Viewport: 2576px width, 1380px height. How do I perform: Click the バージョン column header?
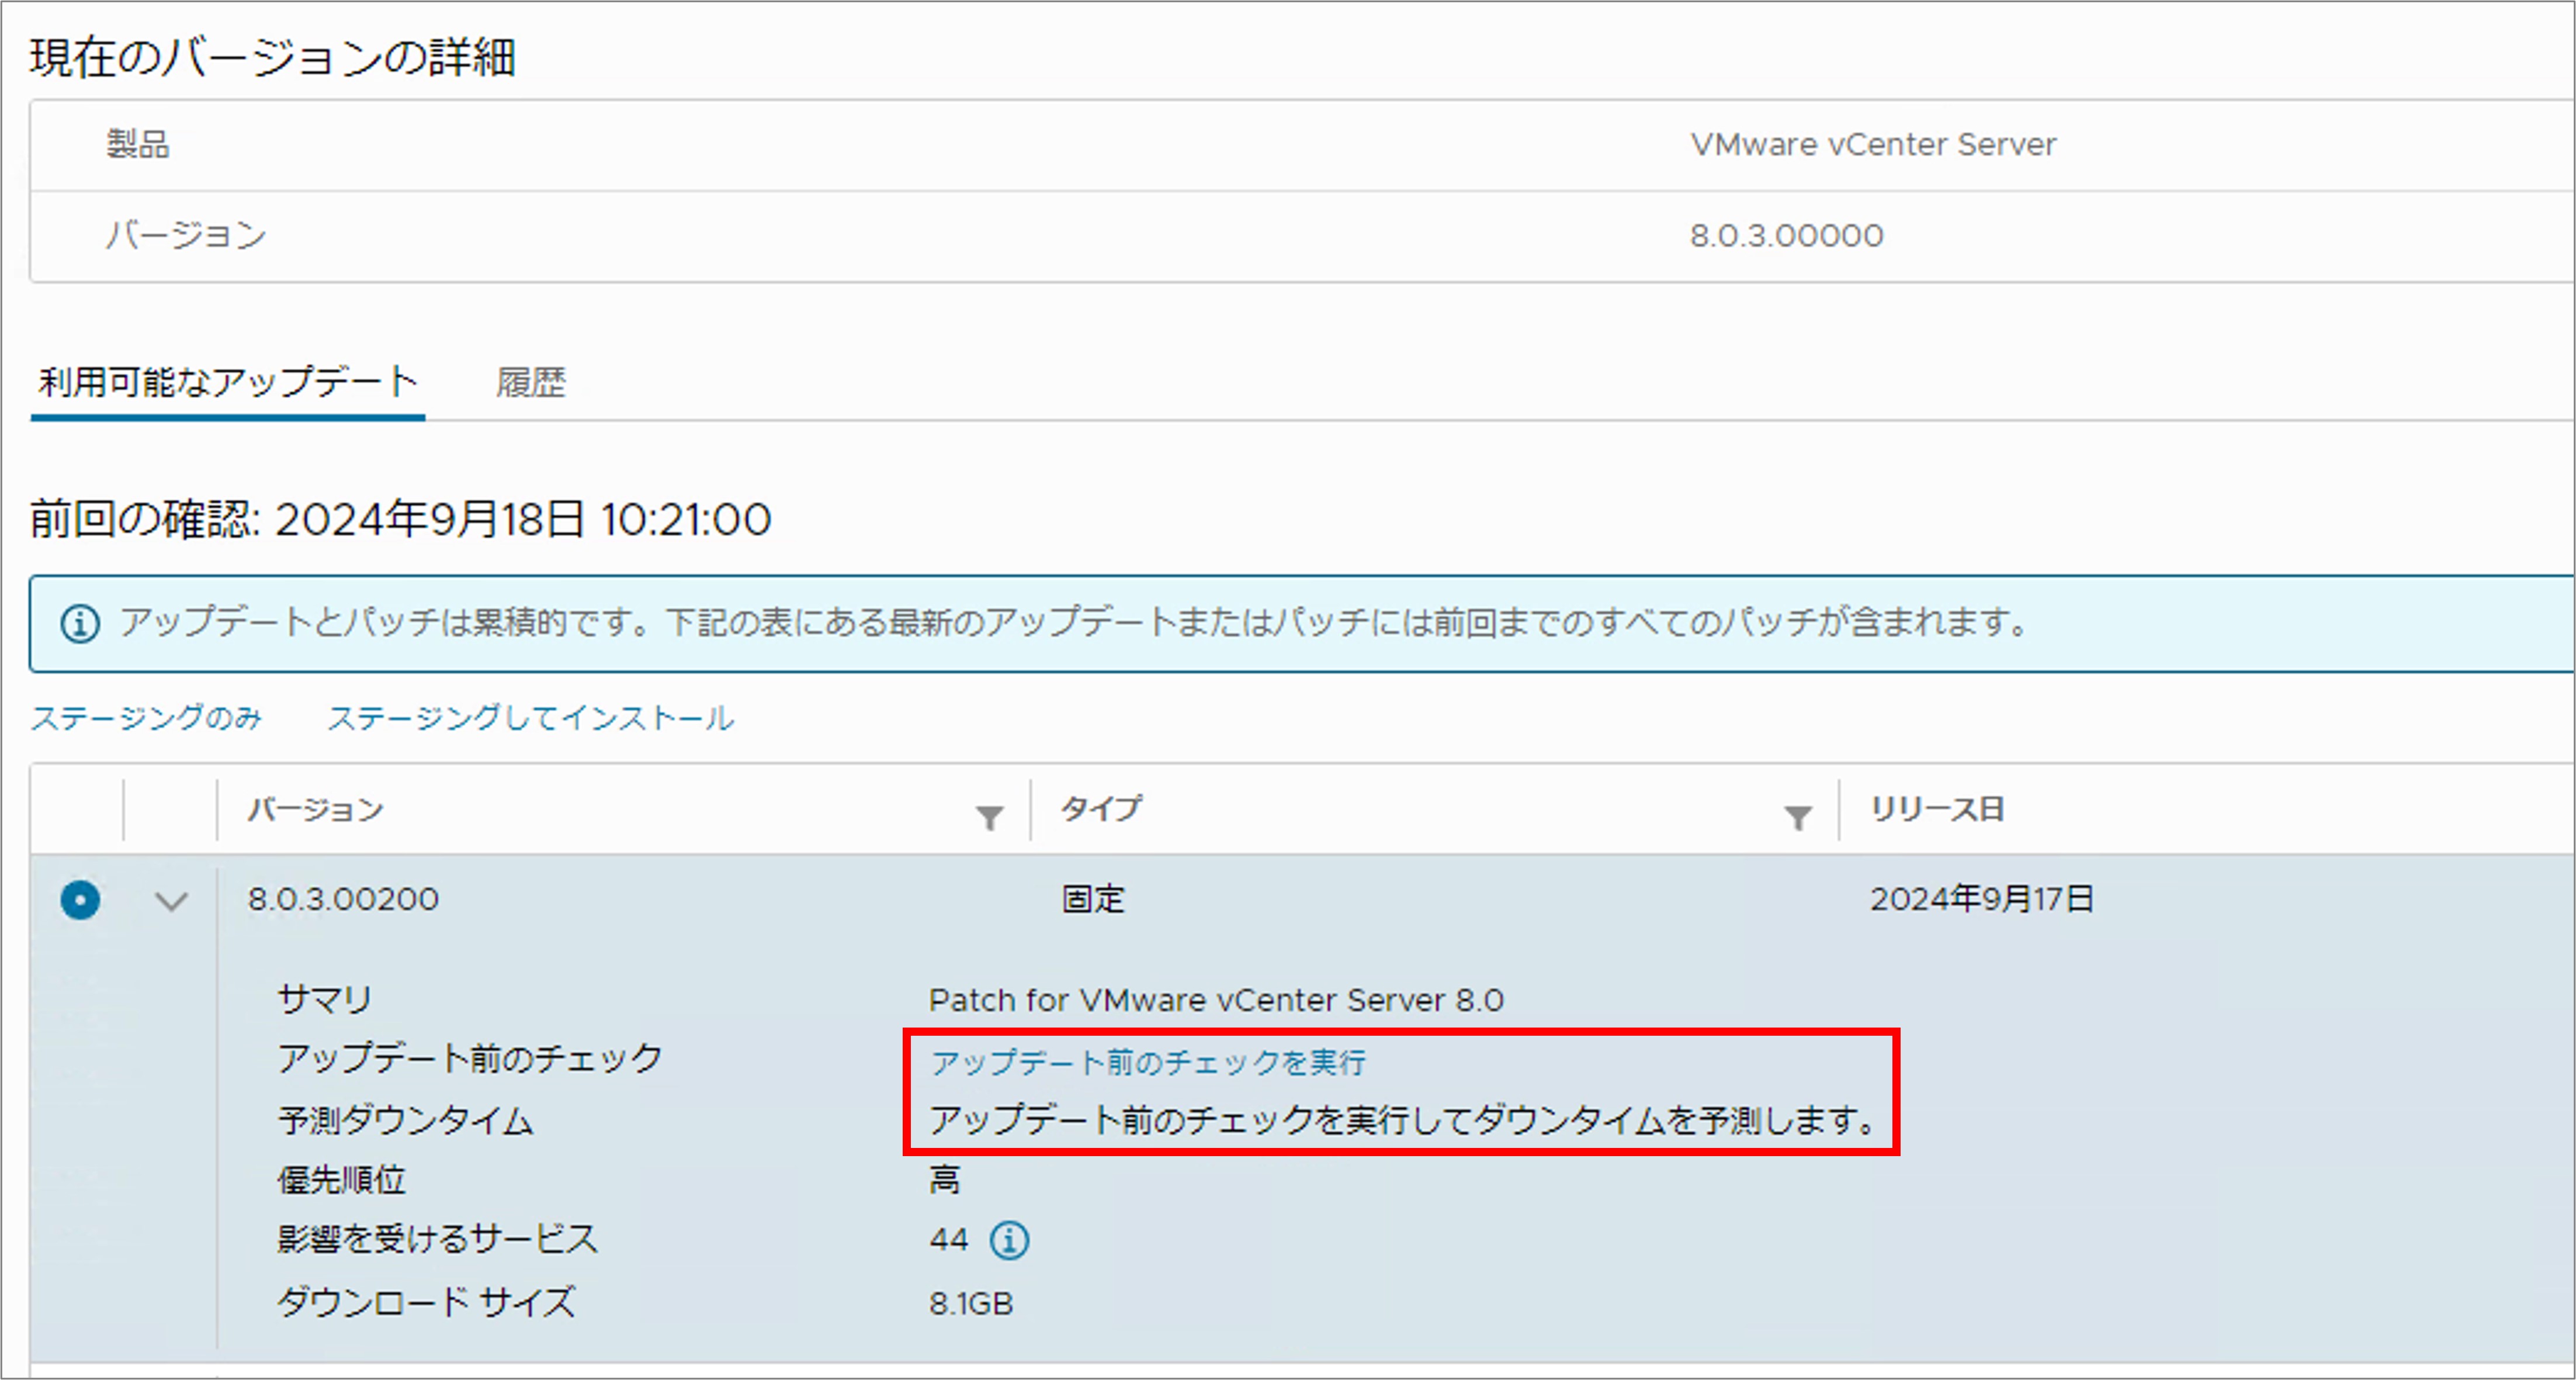click(316, 808)
